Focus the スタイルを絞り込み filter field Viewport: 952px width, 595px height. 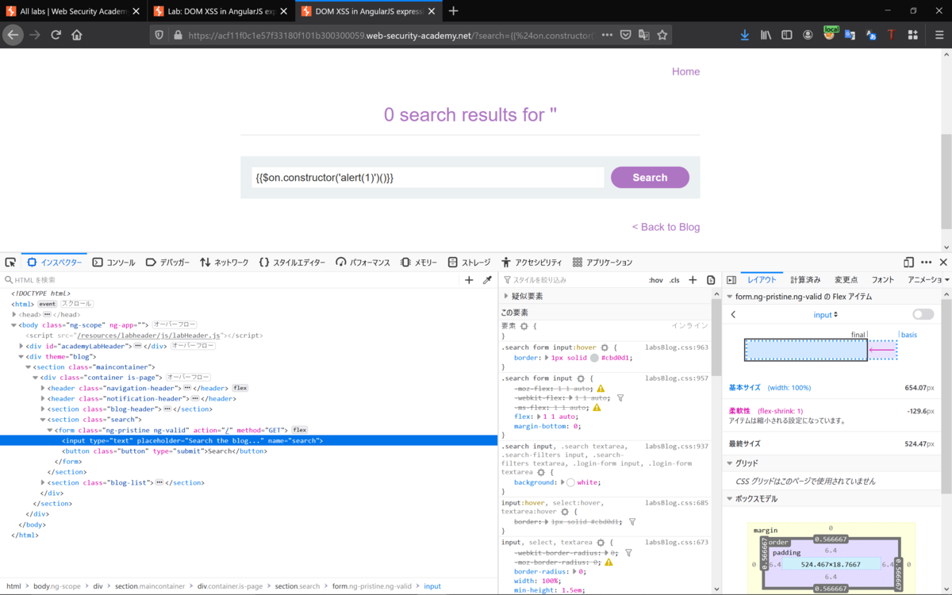pyautogui.click(x=573, y=280)
